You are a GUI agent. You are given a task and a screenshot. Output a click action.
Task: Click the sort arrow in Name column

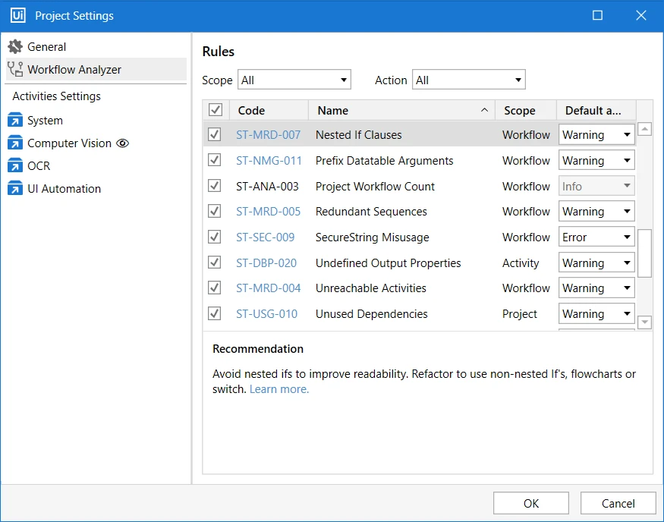484,110
